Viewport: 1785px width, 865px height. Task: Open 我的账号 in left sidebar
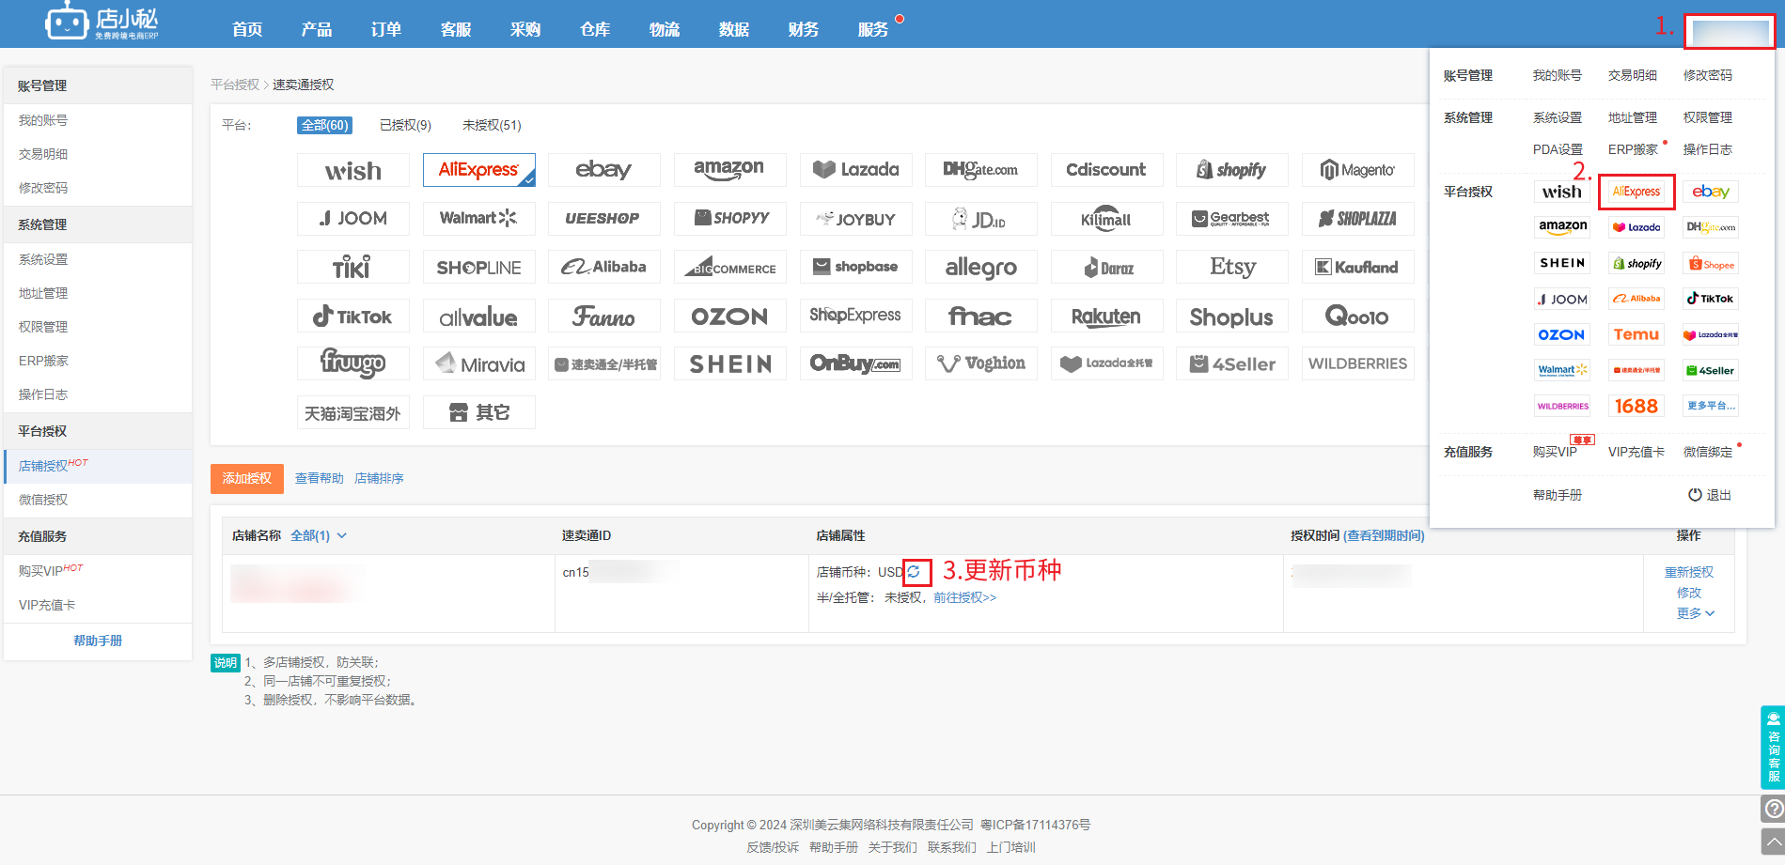tap(43, 120)
